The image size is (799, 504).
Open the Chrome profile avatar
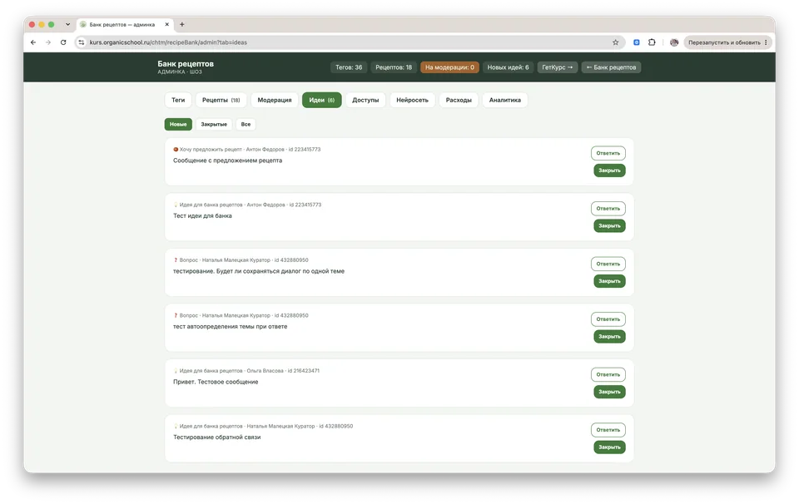(x=674, y=42)
